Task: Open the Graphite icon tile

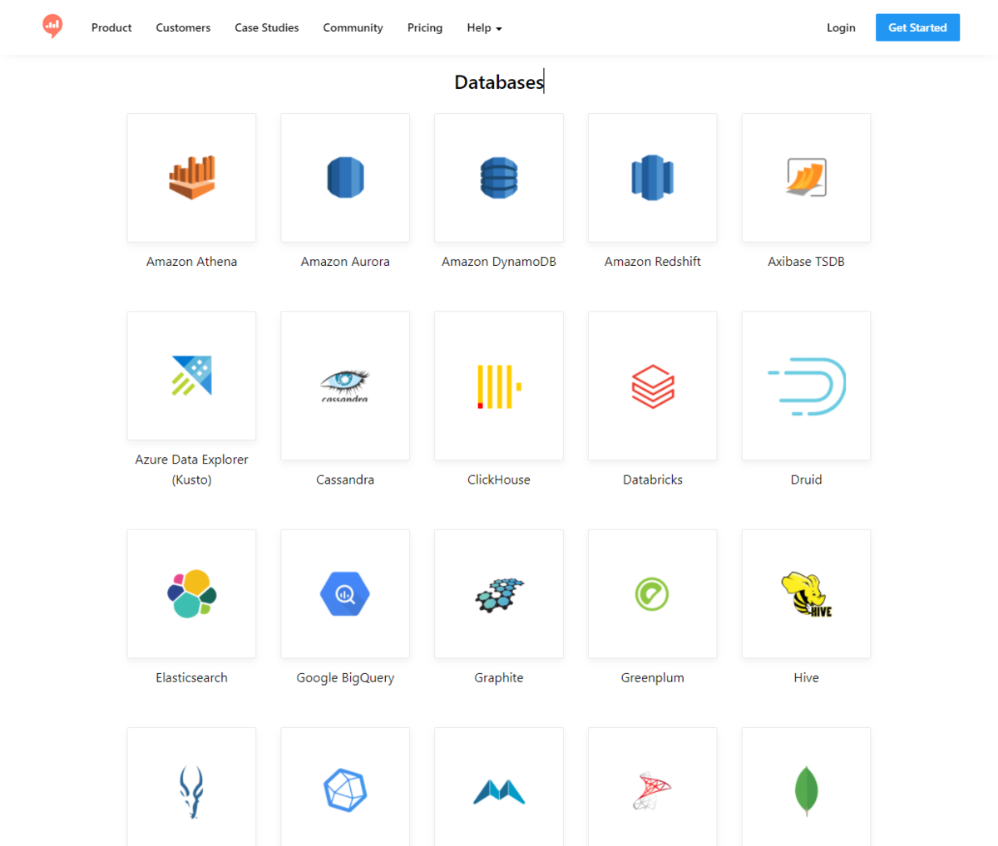Action: pos(499,594)
